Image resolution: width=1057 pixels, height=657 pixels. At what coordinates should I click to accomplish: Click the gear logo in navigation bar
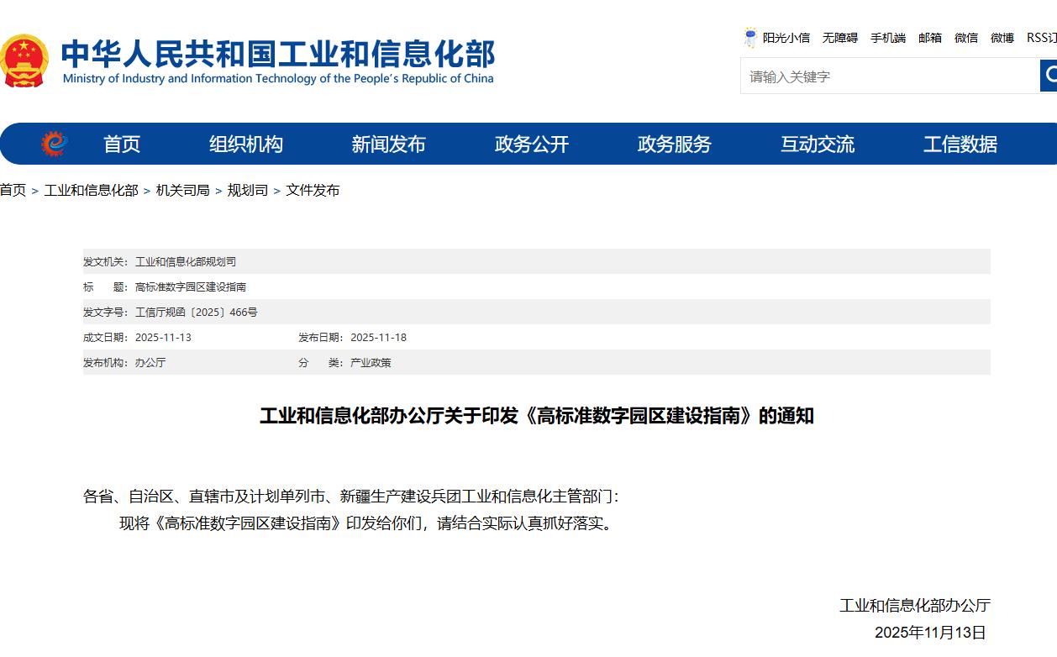pos(55,144)
